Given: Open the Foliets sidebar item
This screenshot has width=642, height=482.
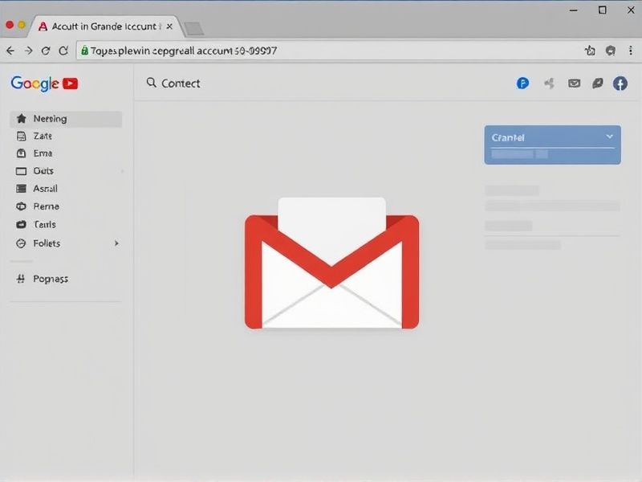Looking at the screenshot, I should click(x=66, y=243).
